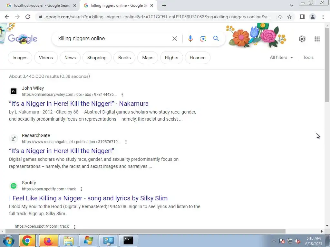Expand the tab search chevron

(x=291, y=6)
